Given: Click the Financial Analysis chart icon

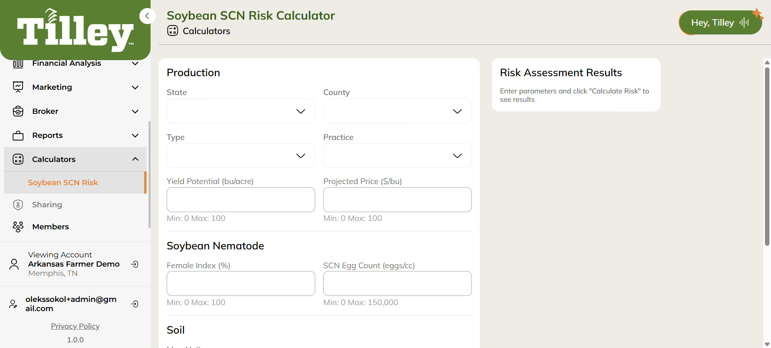Looking at the screenshot, I should point(18,63).
